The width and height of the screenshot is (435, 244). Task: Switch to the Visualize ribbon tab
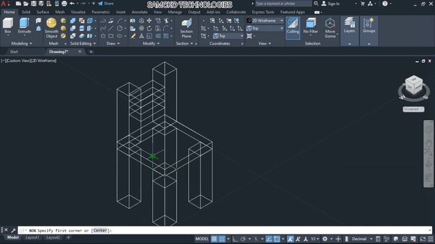[78, 12]
